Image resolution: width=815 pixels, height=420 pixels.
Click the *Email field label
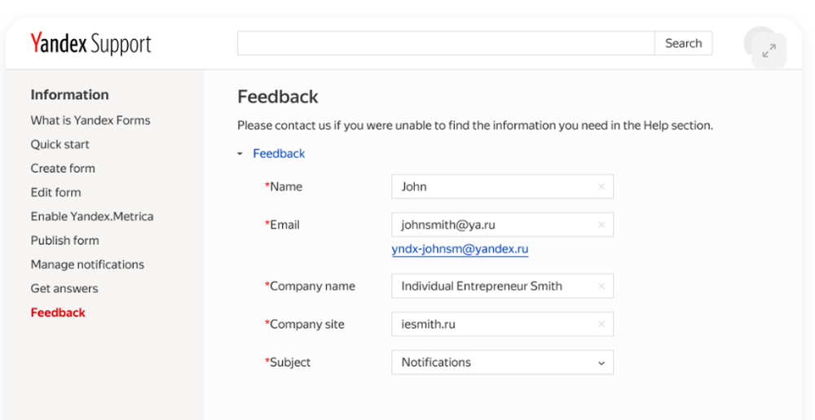click(282, 225)
